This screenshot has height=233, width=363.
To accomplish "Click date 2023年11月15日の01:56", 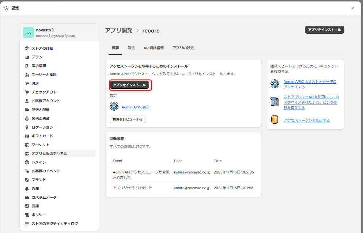I will click(233, 188).
